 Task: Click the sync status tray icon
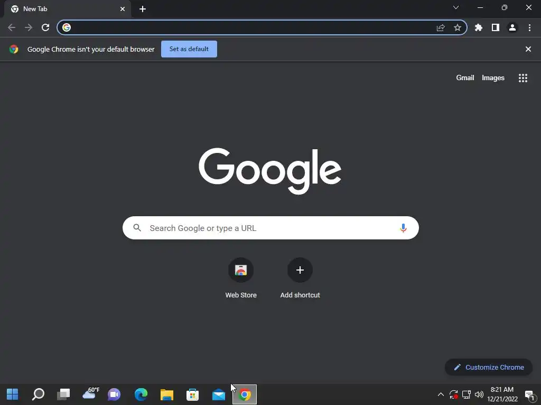point(454,394)
